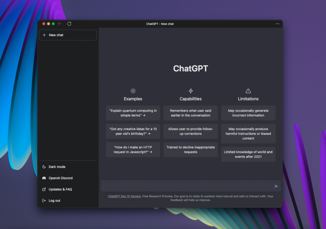Click the moon icon for Dark mode

44,167
